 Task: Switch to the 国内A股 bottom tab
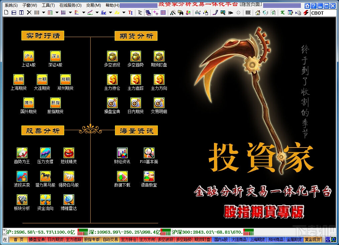click(221, 239)
